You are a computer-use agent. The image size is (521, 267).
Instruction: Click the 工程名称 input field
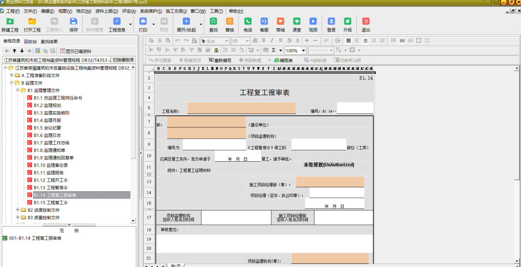pos(241,108)
